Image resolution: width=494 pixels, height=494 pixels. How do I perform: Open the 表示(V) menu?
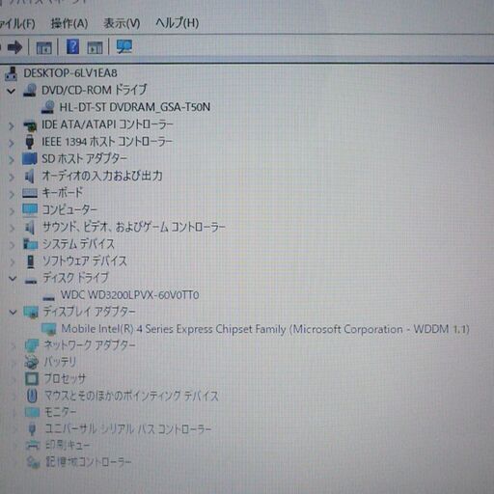(122, 23)
